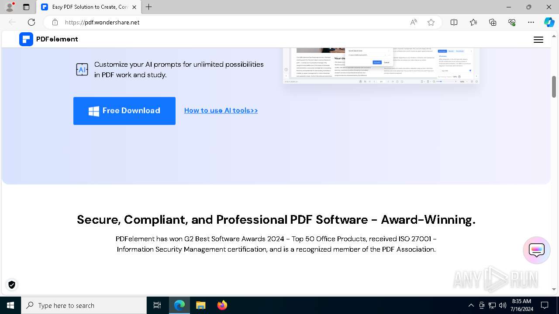The width and height of the screenshot is (559, 314).
Task: Click the scrollbar down arrow
Action: coord(554,289)
